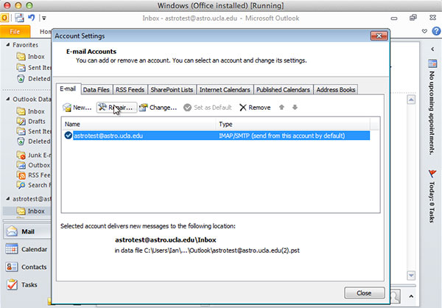Select Deleted Items under Favorites

33,79
